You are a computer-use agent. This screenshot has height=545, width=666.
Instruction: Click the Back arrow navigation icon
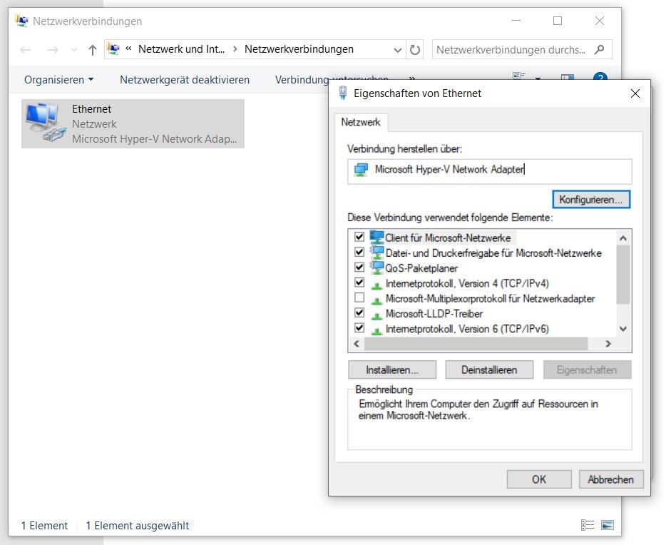pos(26,50)
